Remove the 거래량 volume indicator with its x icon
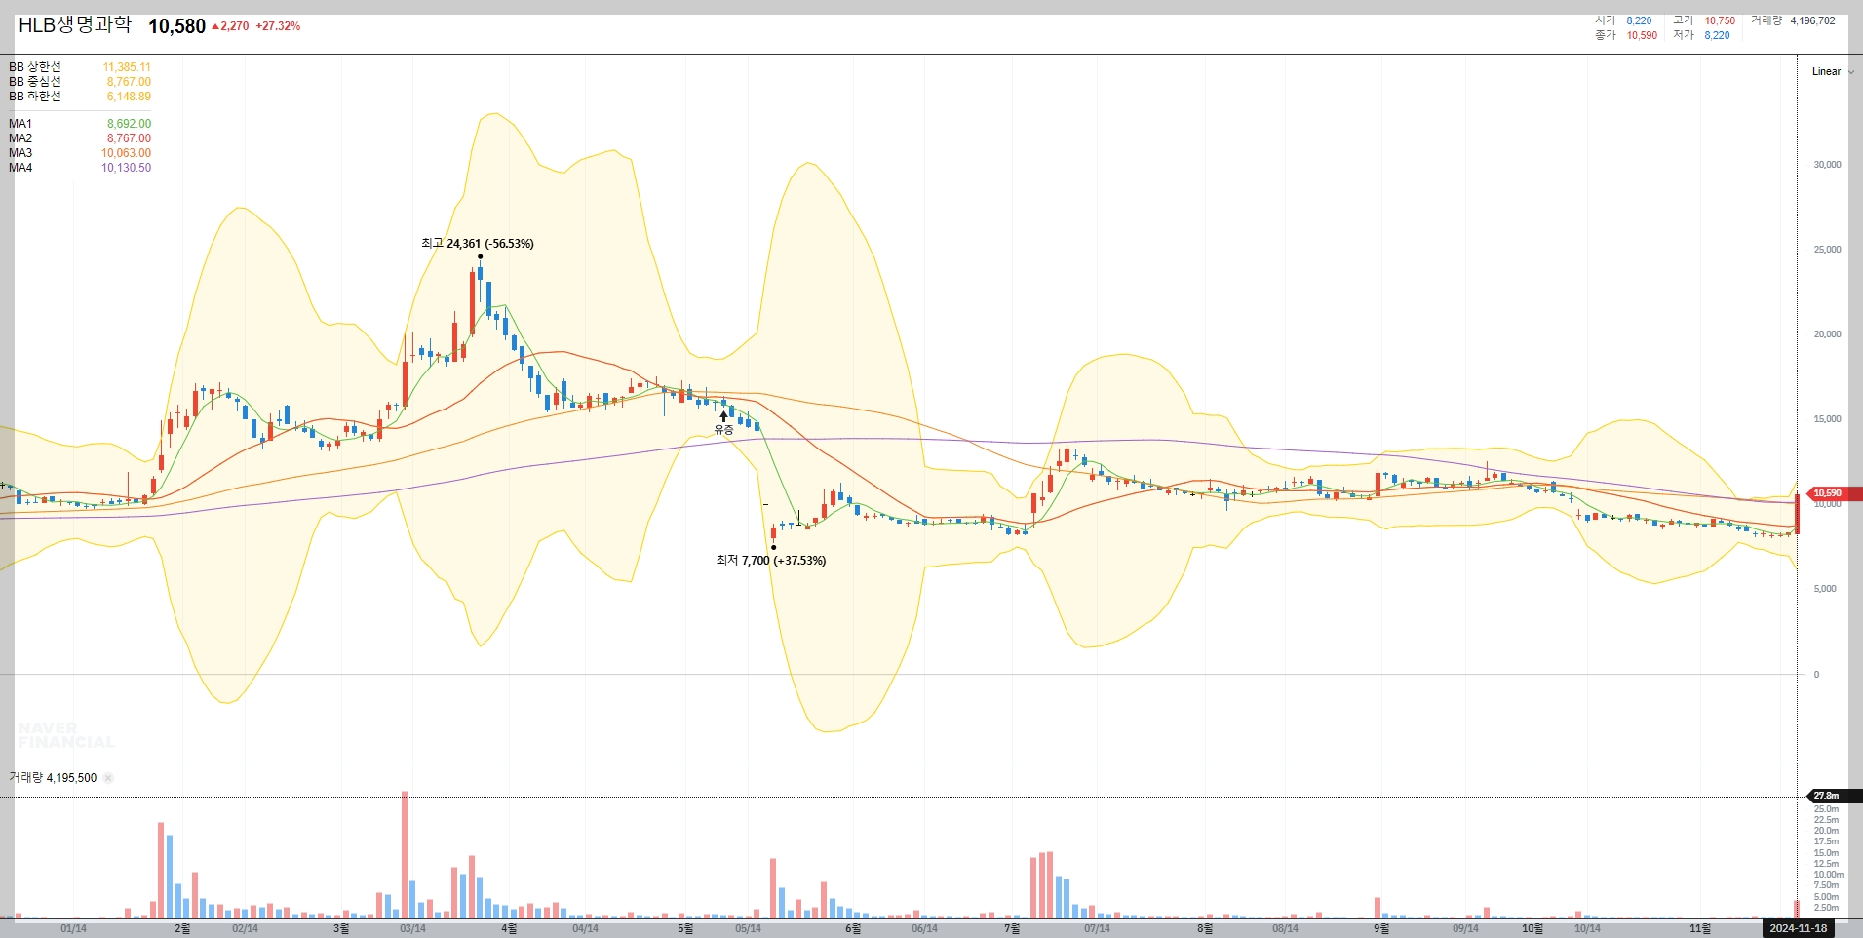 [x=108, y=778]
